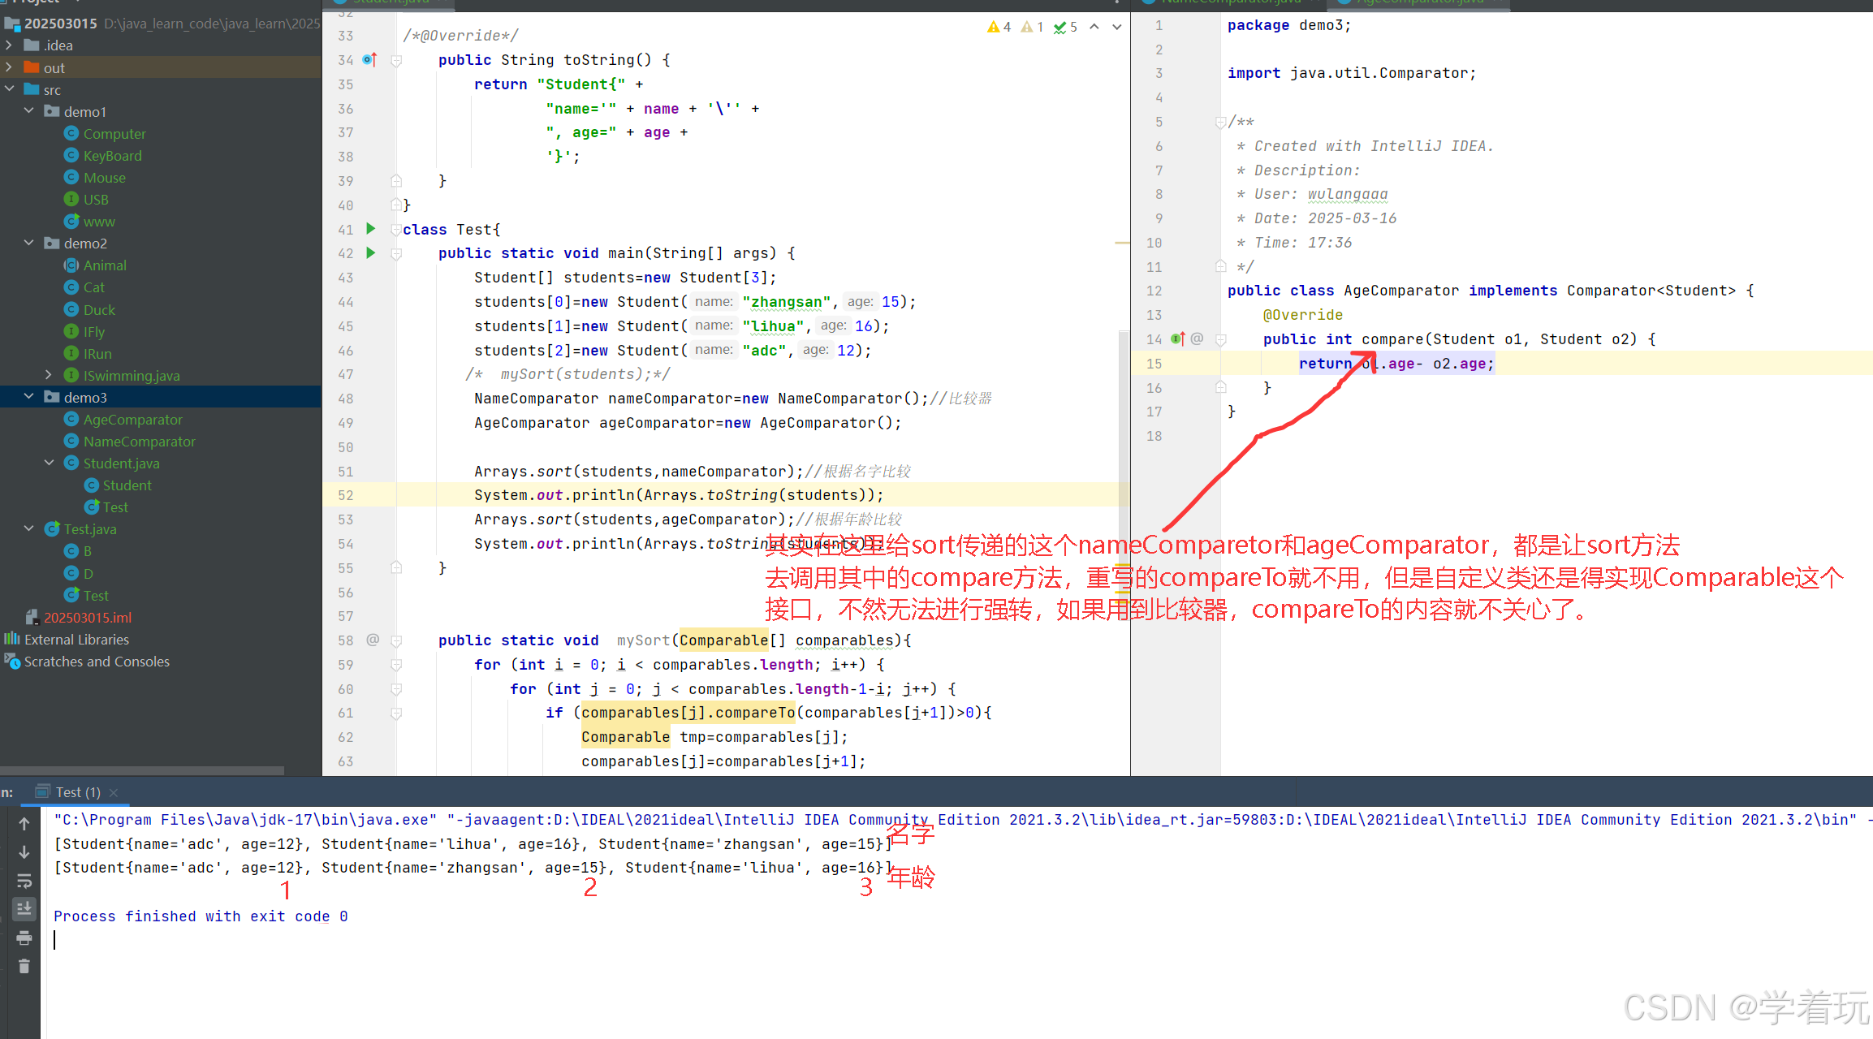1873x1039 pixels.
Task: Toggle soft-wrap in console
Action: (24, 881)
